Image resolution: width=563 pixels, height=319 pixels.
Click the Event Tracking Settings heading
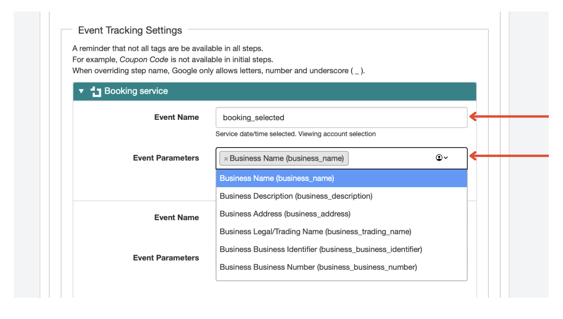(x=130, y=31)
